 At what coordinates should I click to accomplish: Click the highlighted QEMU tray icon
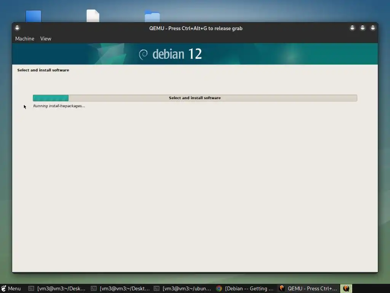[346, 288]
